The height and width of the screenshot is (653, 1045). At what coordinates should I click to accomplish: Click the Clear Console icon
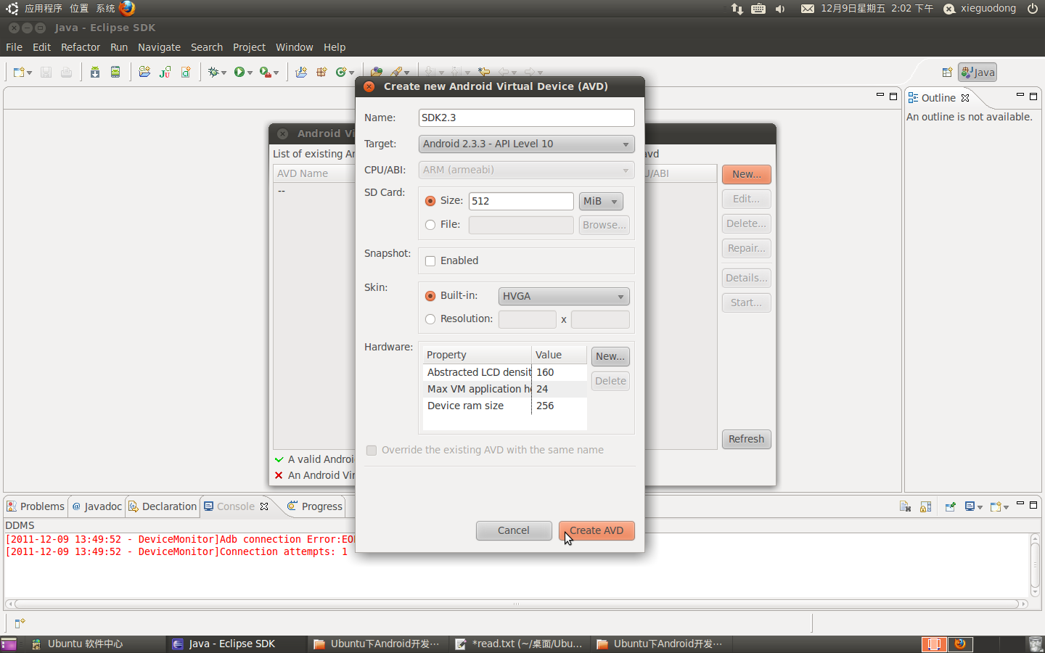pyautogui.click(x=905, y=506)
